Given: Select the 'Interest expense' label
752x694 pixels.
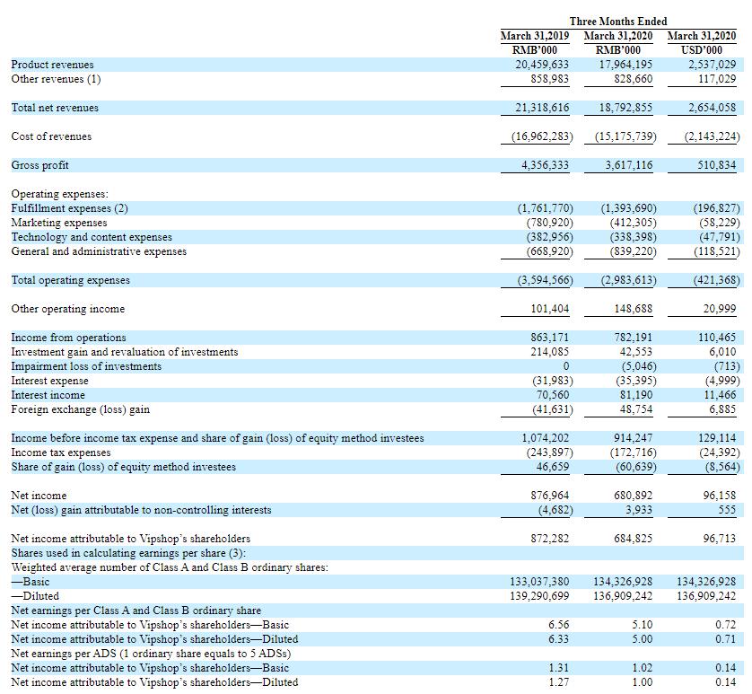Looking at the screenshot, I should [x=50, y=381].
